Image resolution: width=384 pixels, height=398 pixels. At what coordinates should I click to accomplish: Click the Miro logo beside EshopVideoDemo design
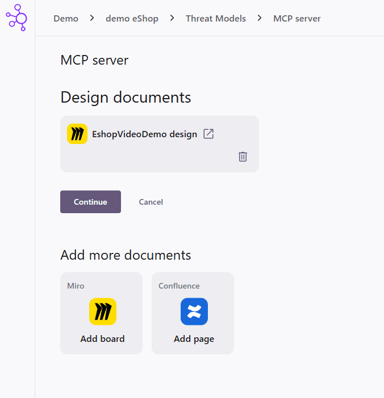click(77, 134)
